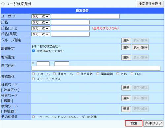
Task: Open the 氏名(英語) match type dropdown
Action: tap(41, 34)
